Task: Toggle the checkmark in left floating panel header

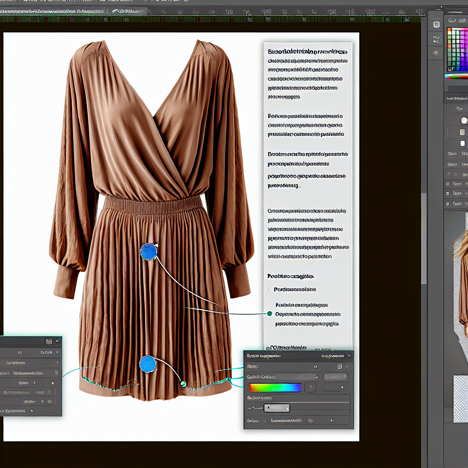Action: click(57, 341)
